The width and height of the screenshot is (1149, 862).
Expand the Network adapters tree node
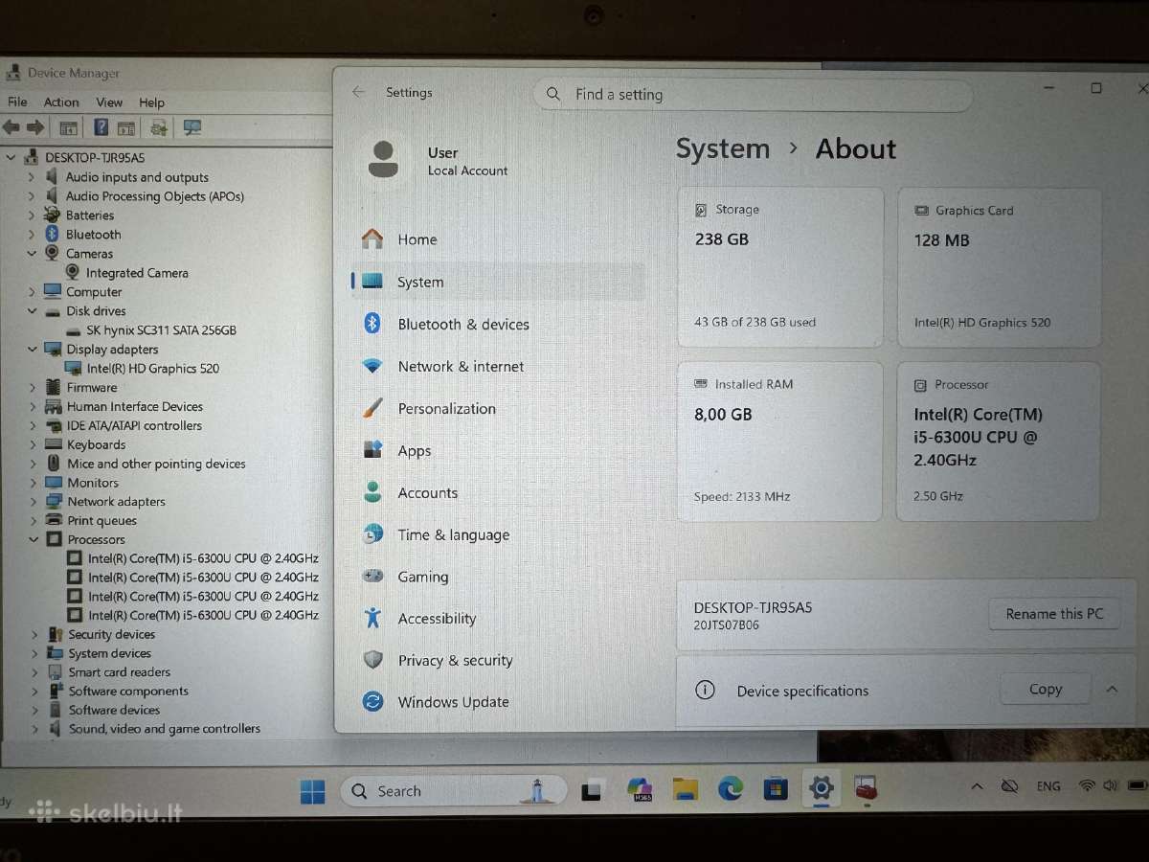point(33,501)
